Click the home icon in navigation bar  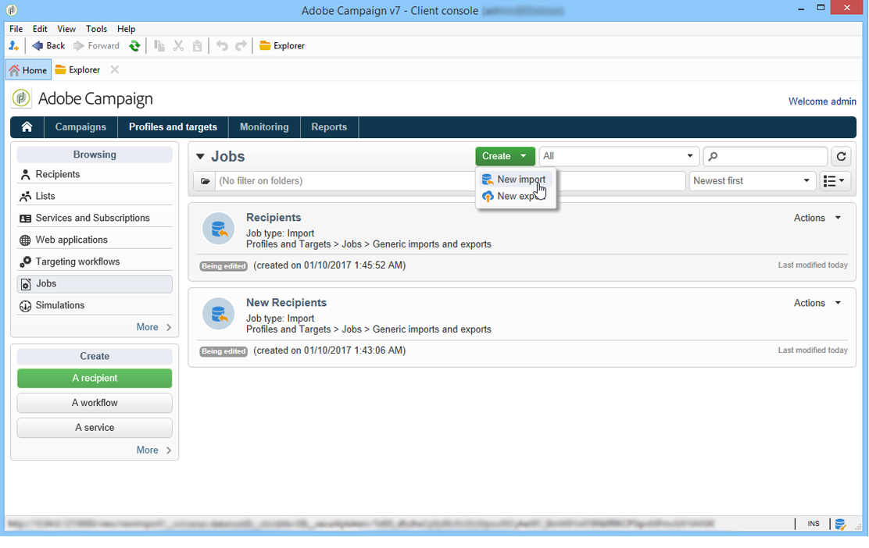[27, 126]
